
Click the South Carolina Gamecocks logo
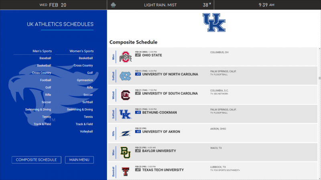(125, 95)
